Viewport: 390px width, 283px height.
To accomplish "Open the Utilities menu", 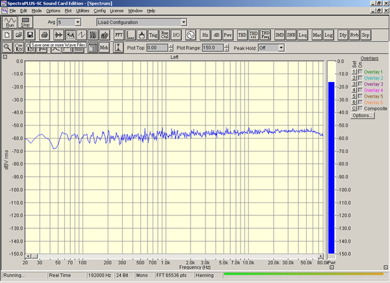I will [x=83, y=10].
